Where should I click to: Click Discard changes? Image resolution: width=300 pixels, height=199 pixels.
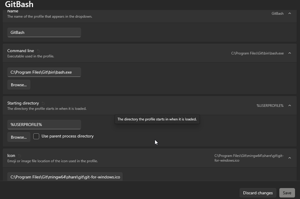pyautogui.click(x=258, y=193)
